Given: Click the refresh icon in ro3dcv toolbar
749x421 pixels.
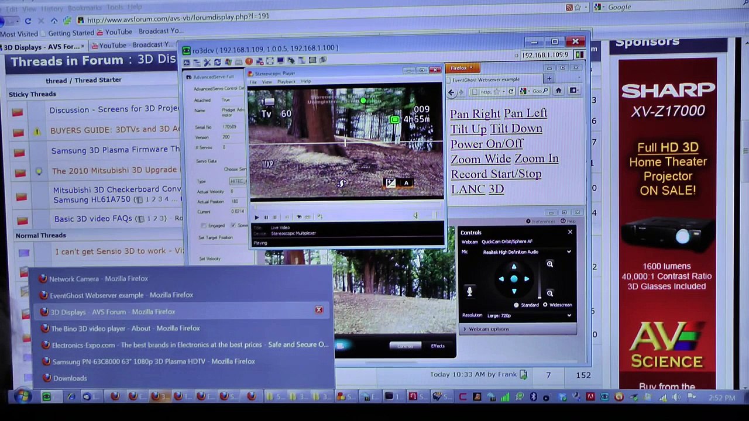Looking at the screenshot, I should tap(217, 62).
